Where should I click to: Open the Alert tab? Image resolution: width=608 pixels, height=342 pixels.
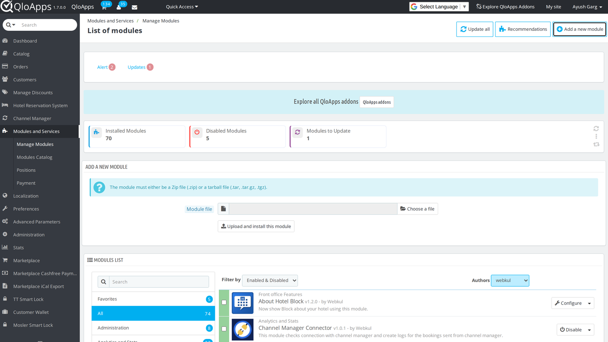click(106, 67)
